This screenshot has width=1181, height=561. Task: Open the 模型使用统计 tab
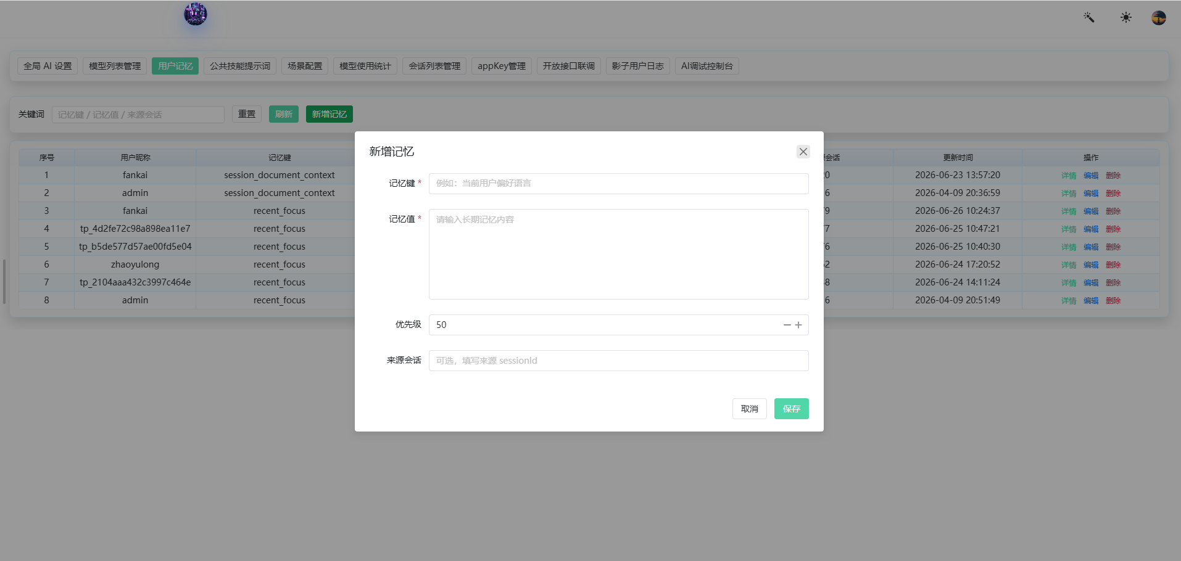coord(365,66)
